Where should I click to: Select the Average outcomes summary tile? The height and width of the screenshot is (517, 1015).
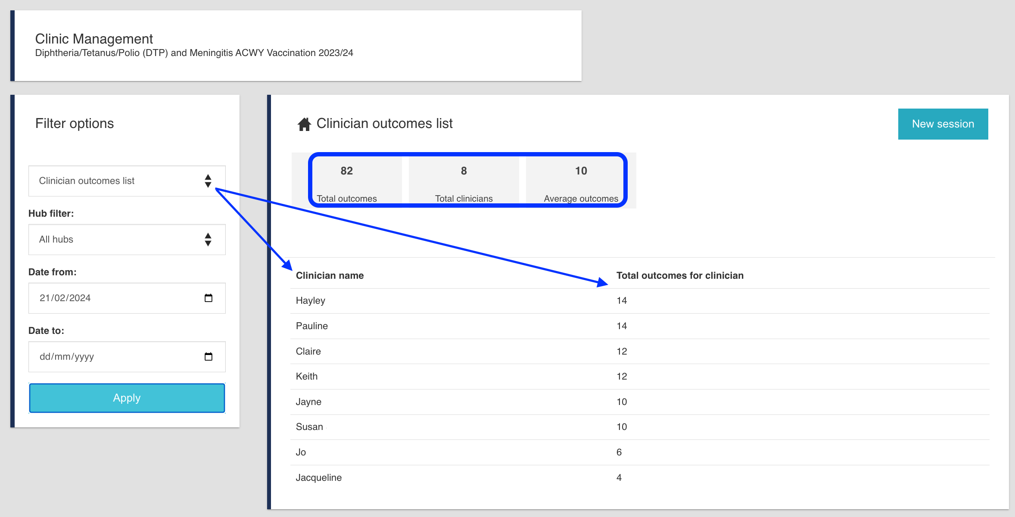point(581,181)
